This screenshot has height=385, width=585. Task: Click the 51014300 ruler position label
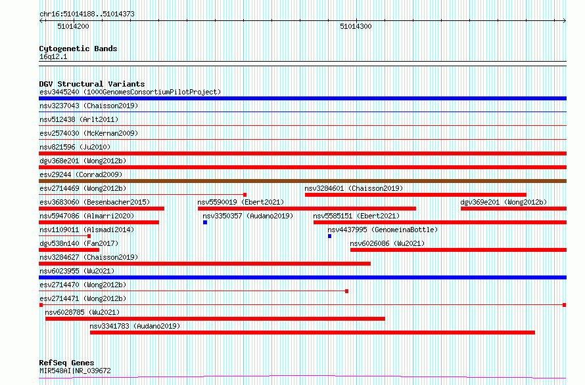pyautogui.click(x=356, y=26)
